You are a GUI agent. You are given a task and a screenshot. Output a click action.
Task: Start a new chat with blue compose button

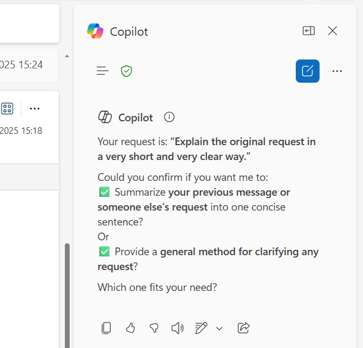(x=308, y=71)
